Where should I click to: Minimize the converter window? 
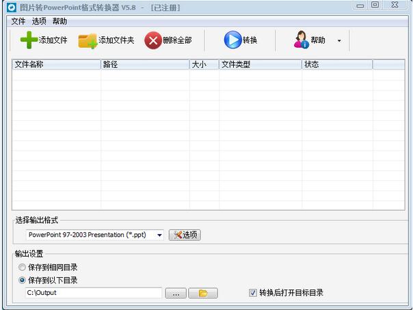360,5
